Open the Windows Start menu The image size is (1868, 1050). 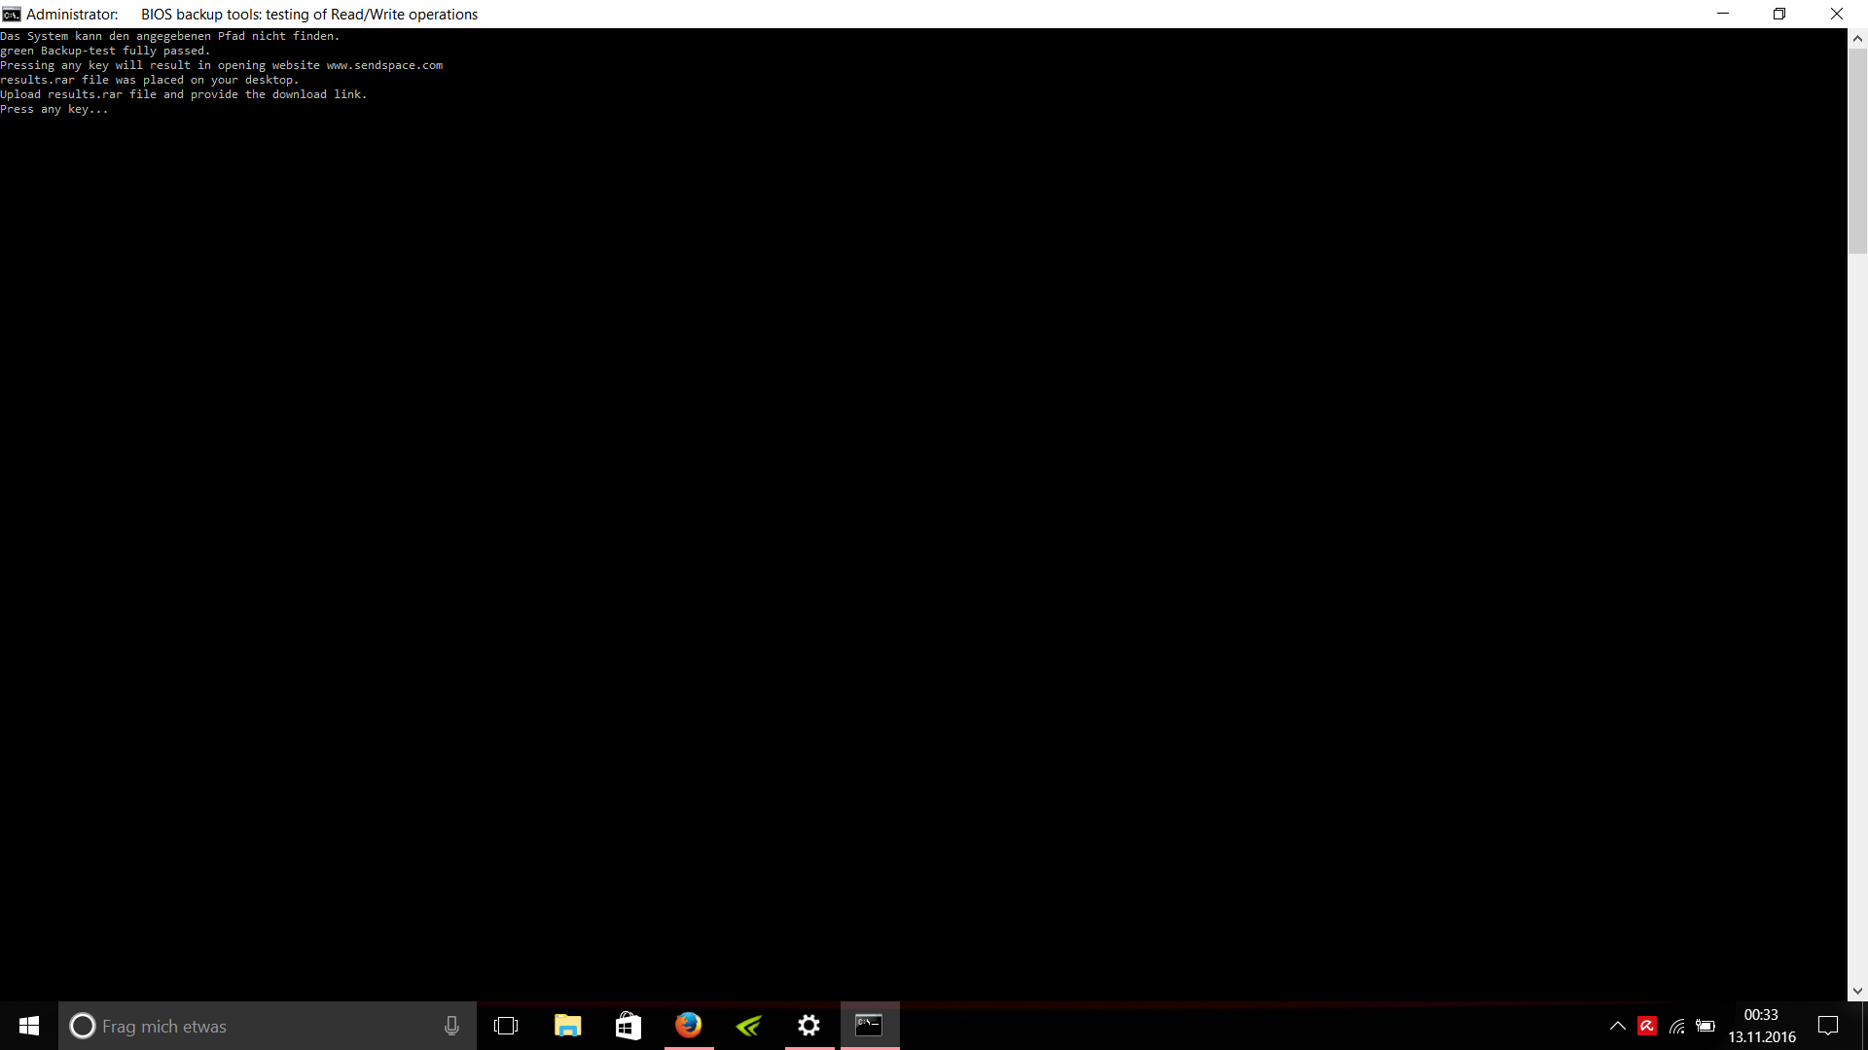29,1026
